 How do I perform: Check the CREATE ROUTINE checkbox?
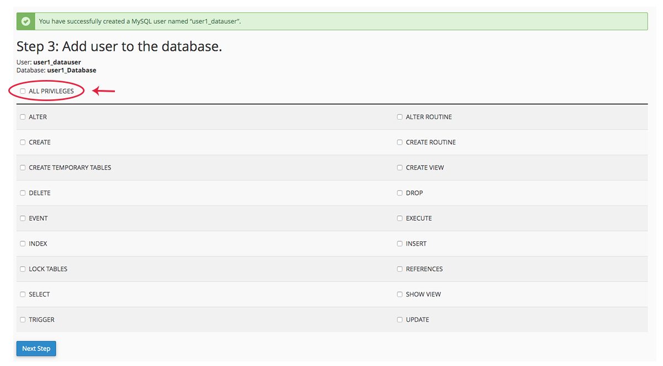coord(399,142)
